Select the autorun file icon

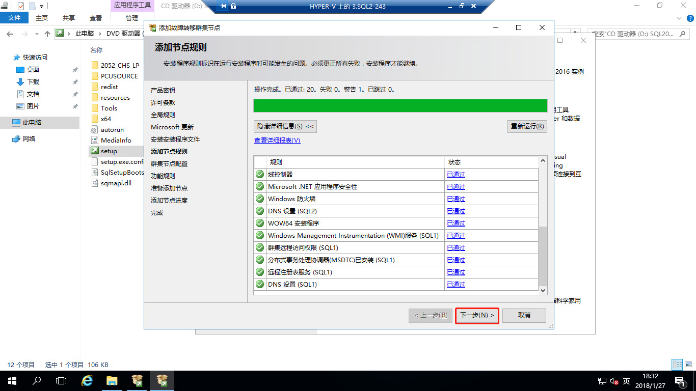pyautogui.click(x=95, y=129)
